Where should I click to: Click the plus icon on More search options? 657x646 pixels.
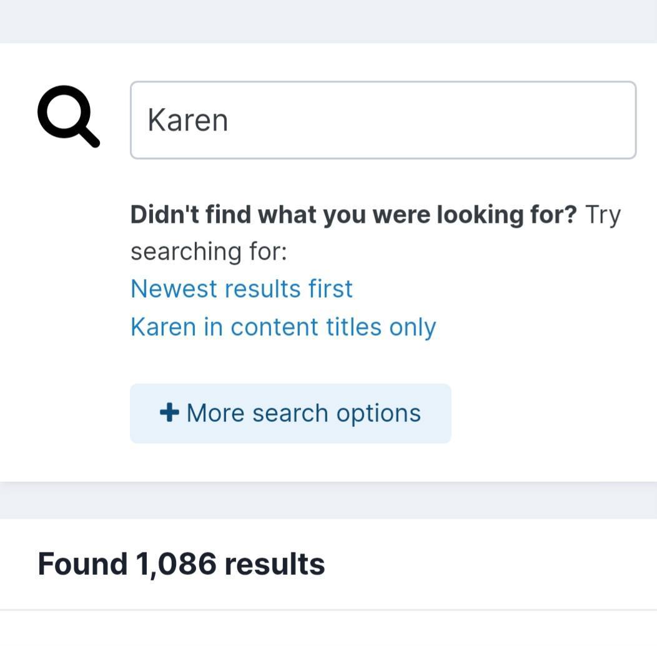169,413
